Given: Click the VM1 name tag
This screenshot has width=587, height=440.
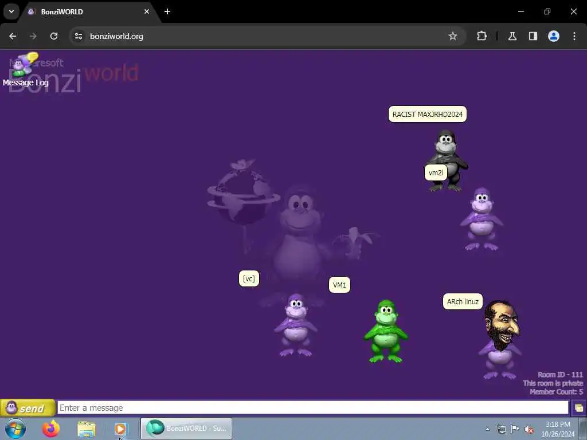Looking at the screenshot, I should (339, 285).
